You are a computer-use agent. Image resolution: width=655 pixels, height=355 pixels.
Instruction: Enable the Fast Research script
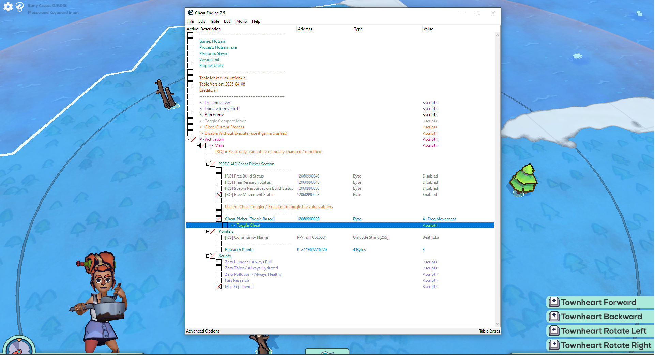pos(219,280)
